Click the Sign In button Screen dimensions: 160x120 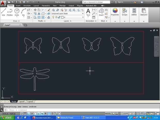point(119,2)
